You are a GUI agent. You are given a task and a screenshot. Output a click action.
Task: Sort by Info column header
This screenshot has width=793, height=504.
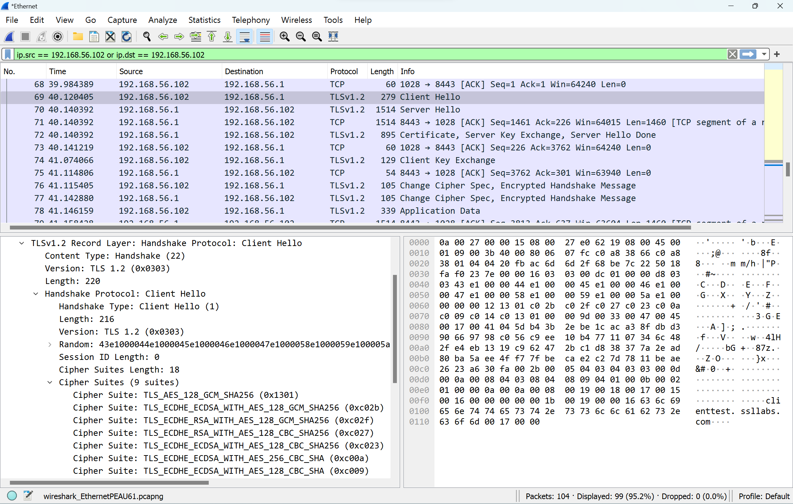(x=581, y=71)
